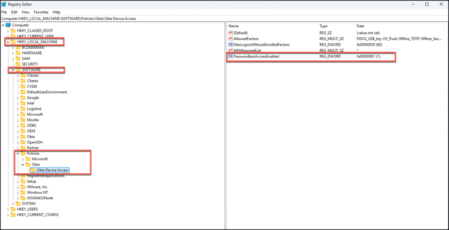Click the AllowedFactors multi-string value icon

pos(230,39)
